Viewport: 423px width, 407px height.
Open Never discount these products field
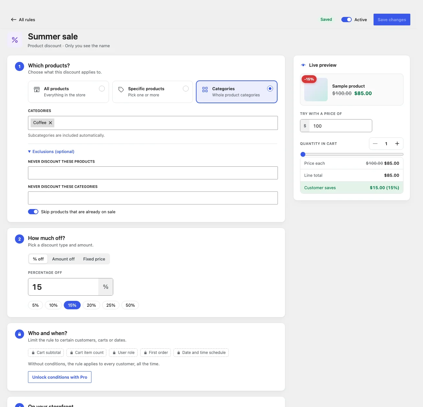tap(153, 173)
